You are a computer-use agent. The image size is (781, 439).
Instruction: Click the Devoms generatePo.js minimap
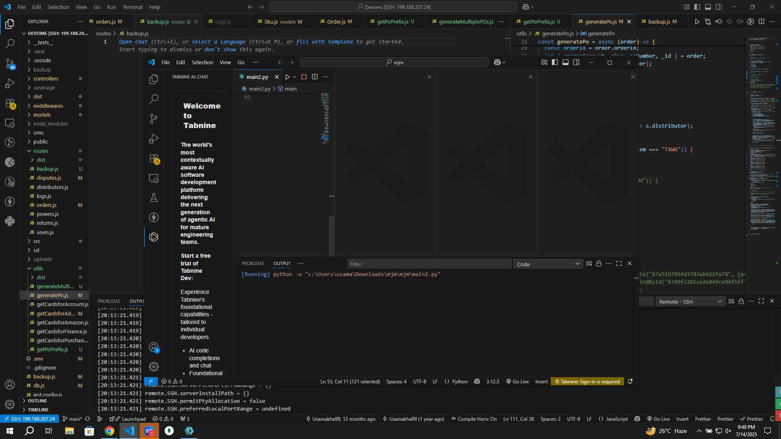(x=762, y=137)
